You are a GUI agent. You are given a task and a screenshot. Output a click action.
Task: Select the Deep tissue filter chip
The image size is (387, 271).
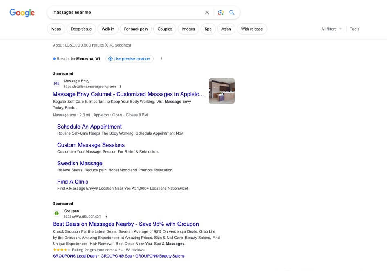(81, 29)
